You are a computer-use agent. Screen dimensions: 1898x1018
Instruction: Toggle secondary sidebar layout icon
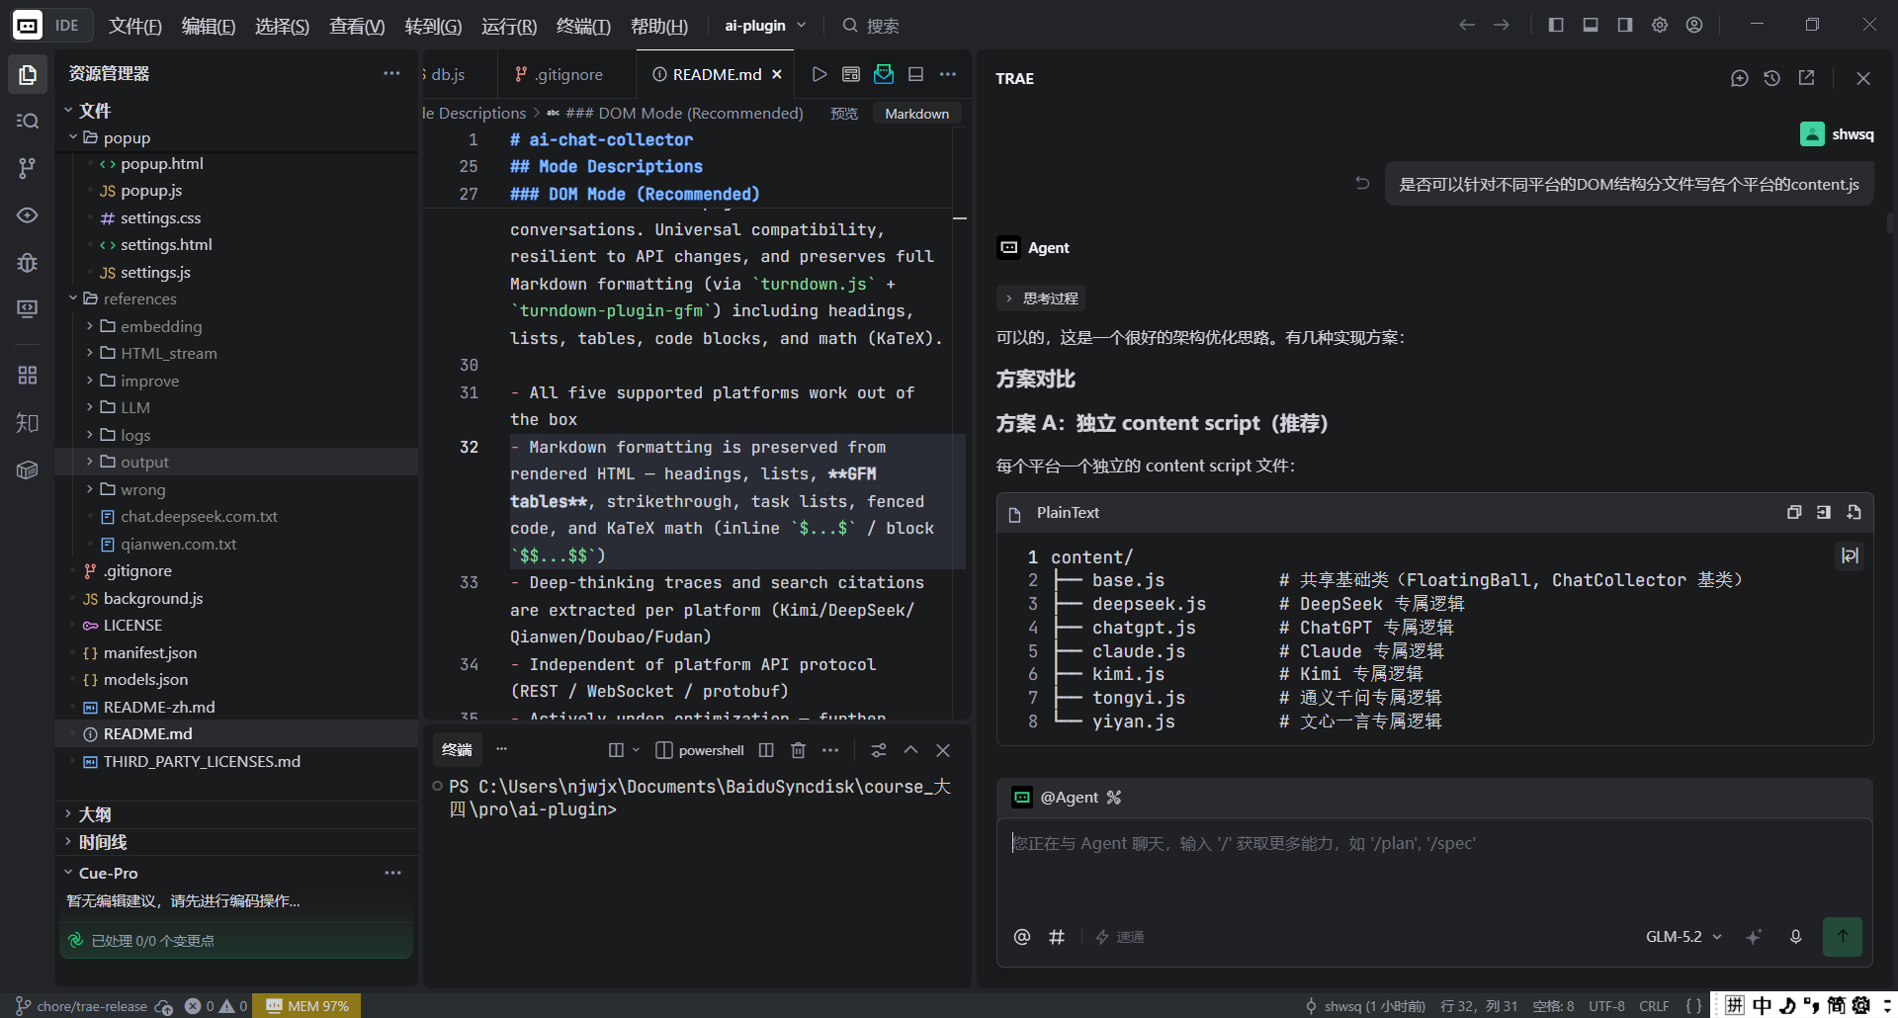tap(1625, 25)
